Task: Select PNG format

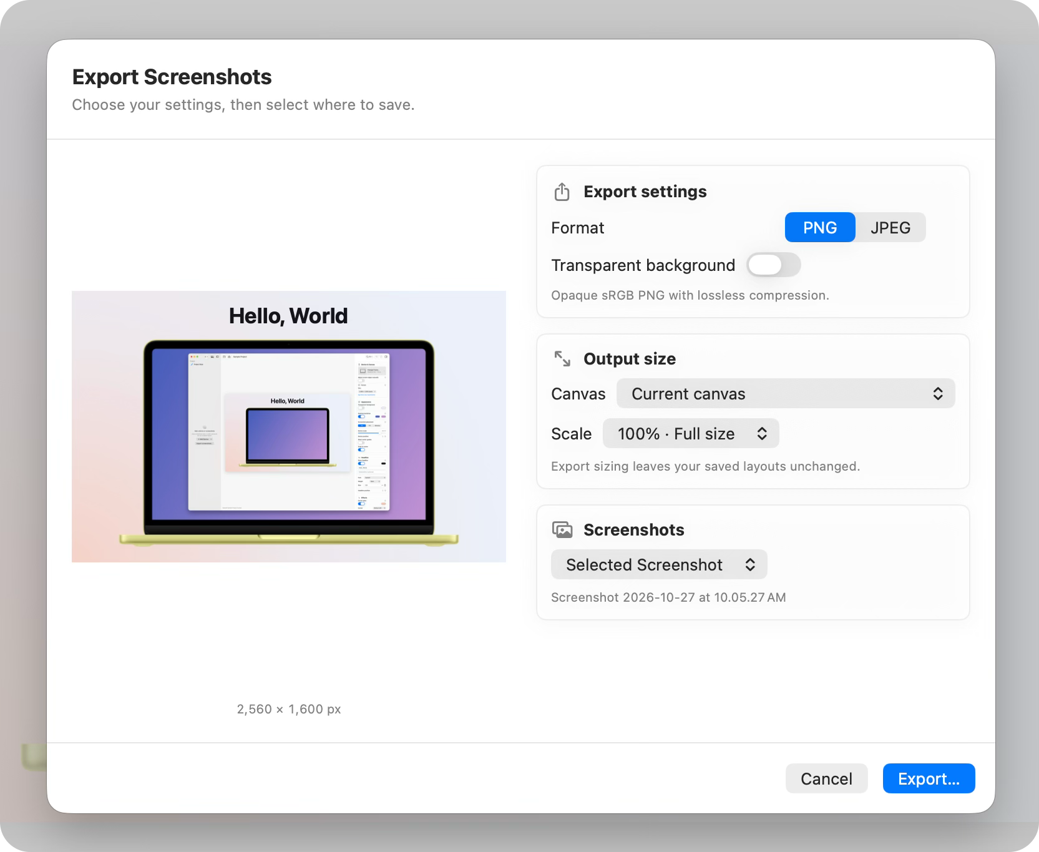Action: [820, 228]
